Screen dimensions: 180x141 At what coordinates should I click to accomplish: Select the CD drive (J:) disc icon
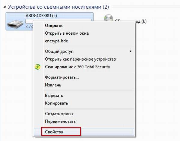108,19
